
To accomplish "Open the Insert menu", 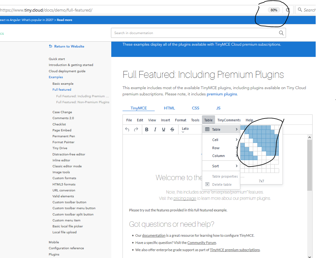I will pyautogui.click(x=165, y=120).
